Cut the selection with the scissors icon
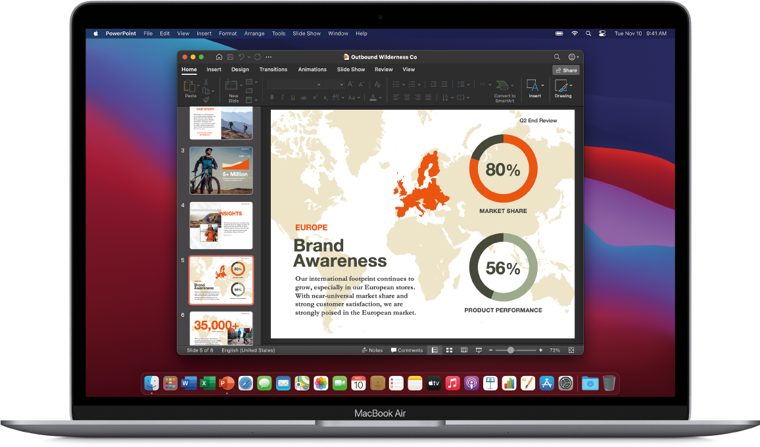This screenshot has width=760, height=447. point(206,82)
